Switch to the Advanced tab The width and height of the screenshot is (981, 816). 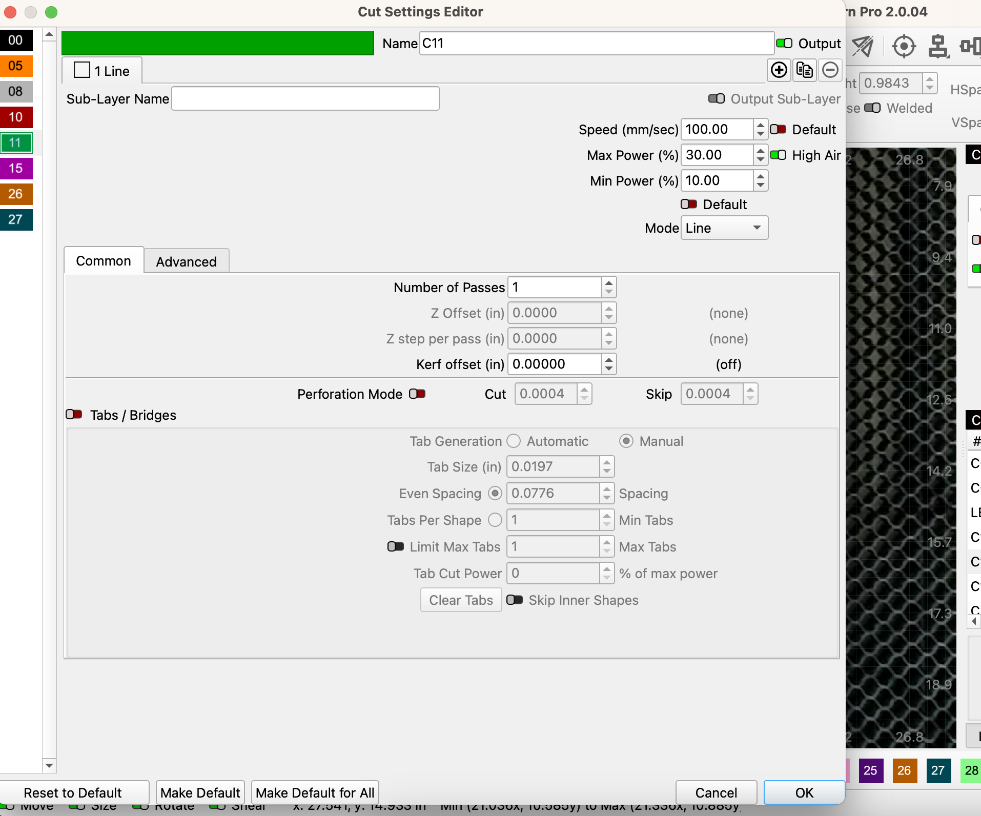coord(186,261)
